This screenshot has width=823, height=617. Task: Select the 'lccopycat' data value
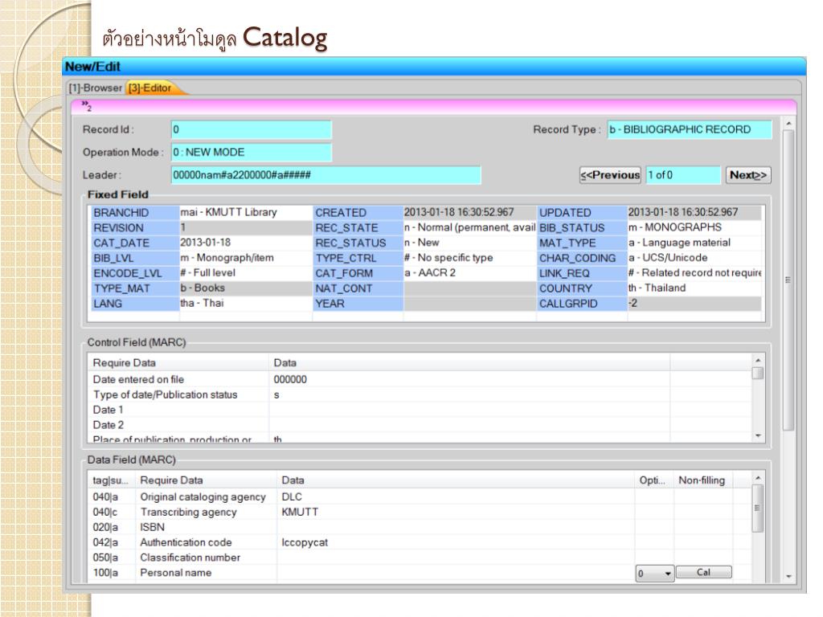[305, 542]
